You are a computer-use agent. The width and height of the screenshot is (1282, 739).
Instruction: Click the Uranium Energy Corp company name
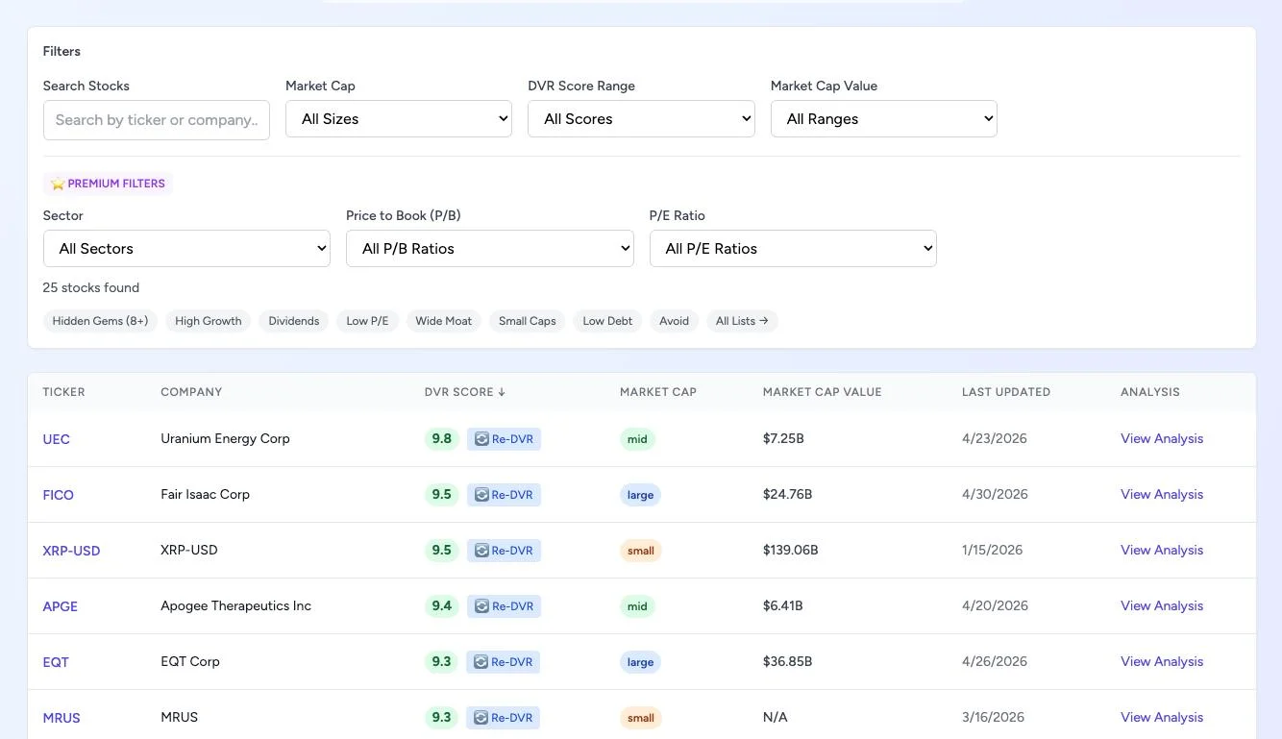(225, 438)
